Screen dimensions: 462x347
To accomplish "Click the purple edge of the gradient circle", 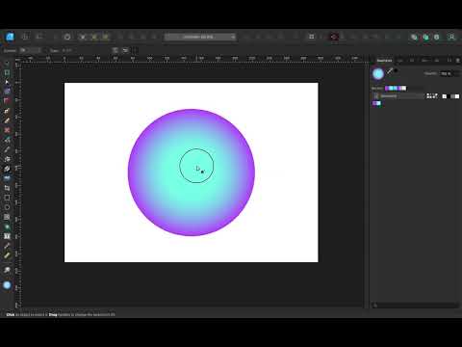I will click(133, 172).
